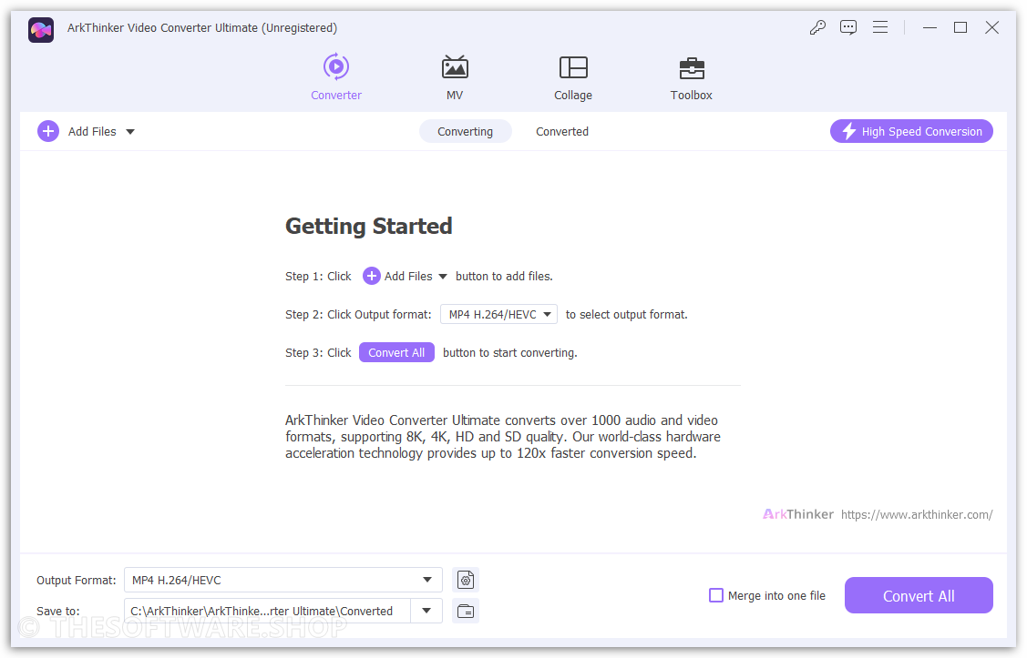Click the ArkThinker app logo
The width and height of the screenshot is (1027, 658).
coord(41,30)
